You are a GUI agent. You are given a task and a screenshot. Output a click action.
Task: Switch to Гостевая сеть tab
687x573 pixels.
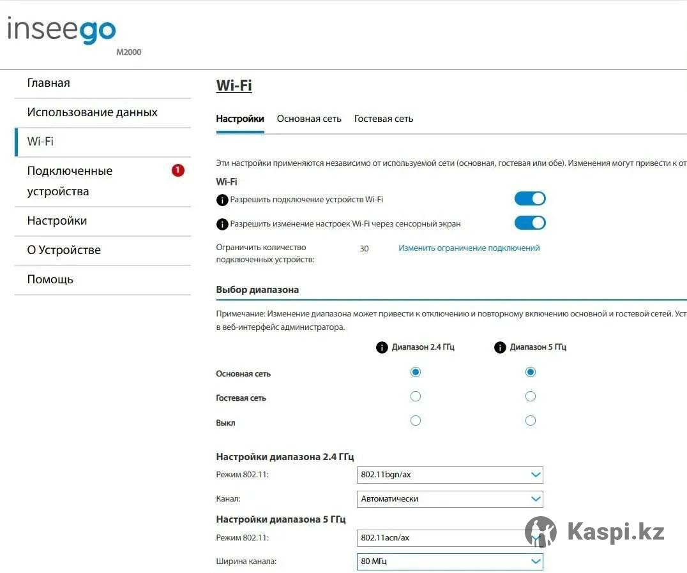coord(383,119)
